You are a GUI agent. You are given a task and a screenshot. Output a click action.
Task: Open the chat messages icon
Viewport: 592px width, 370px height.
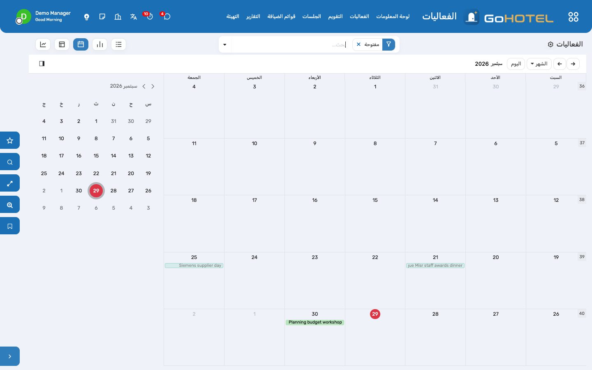coord(167,16)
